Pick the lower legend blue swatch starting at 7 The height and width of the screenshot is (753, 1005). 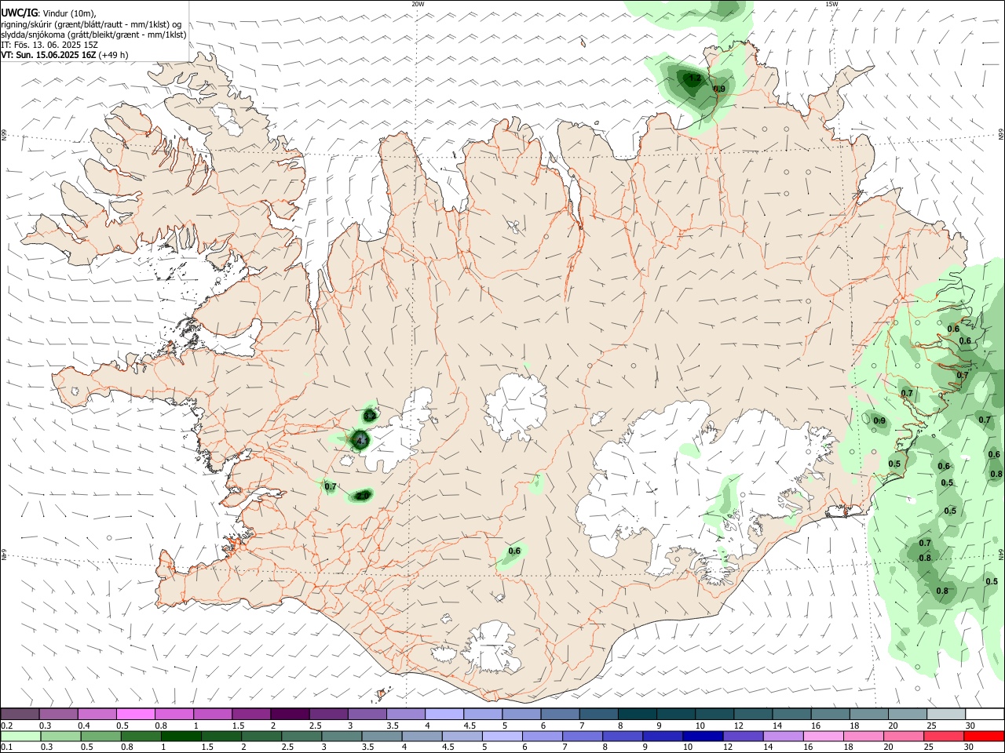point(583,736)
